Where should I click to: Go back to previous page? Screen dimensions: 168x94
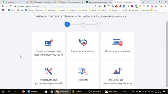click(x=3, y=6)
